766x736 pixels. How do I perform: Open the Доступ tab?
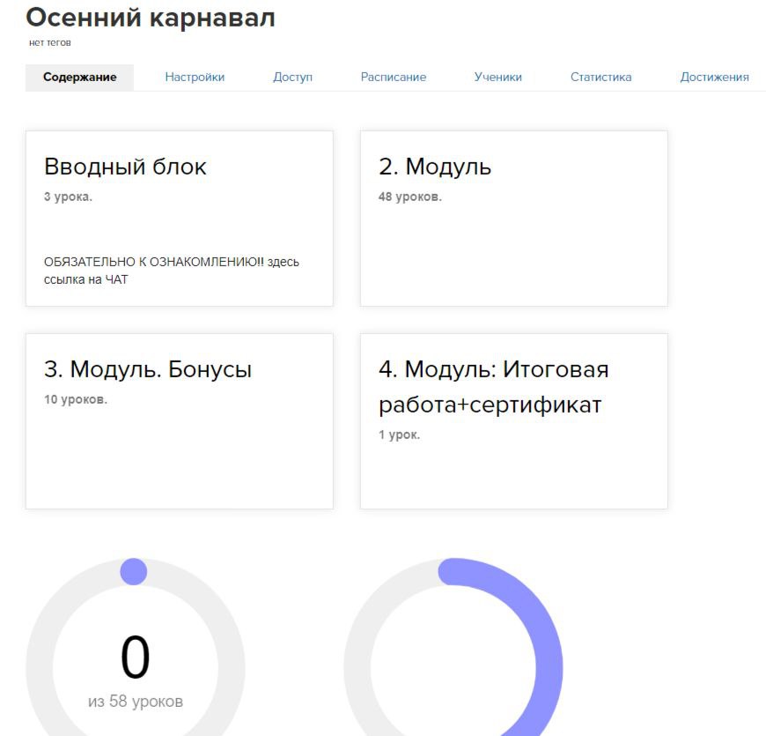(292, 78)
